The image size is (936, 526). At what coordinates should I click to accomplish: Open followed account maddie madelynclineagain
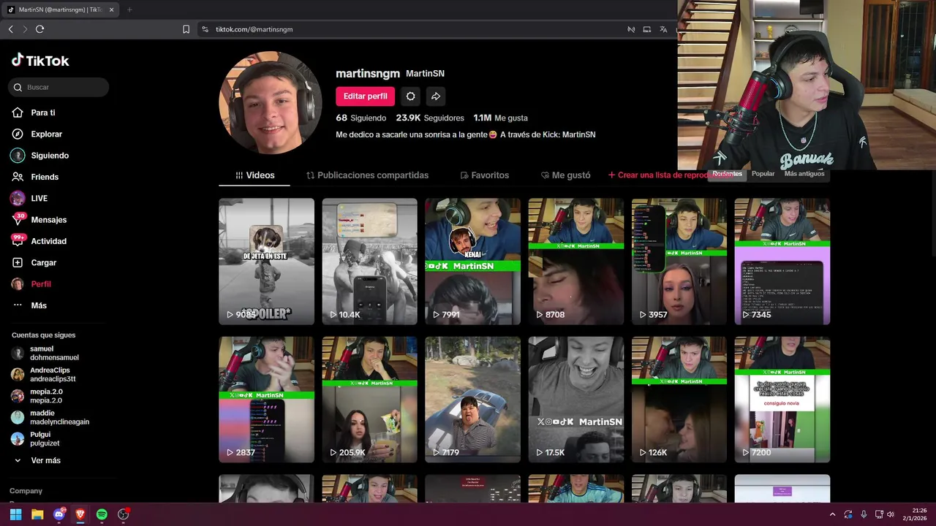point(50,417)
